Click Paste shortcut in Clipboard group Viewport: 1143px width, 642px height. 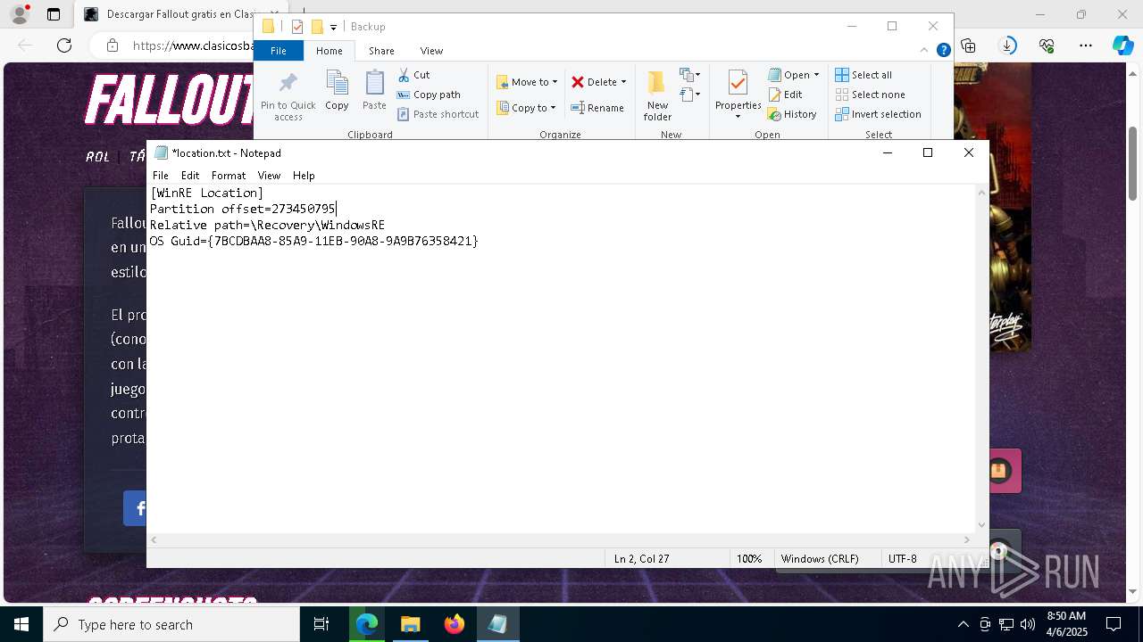[x=438, y=114]
